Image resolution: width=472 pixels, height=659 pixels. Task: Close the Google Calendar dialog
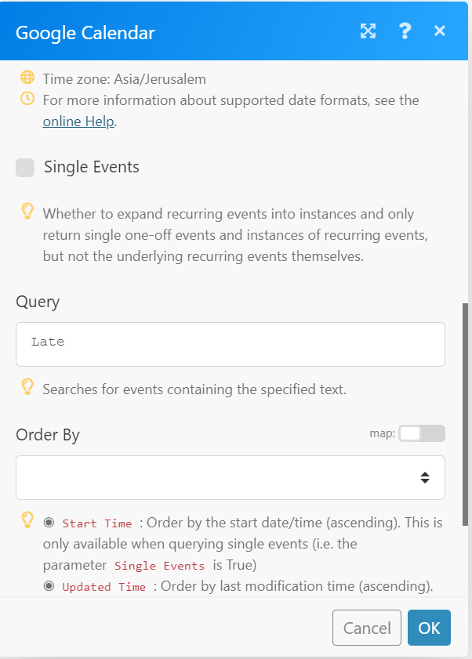[440, 31]
